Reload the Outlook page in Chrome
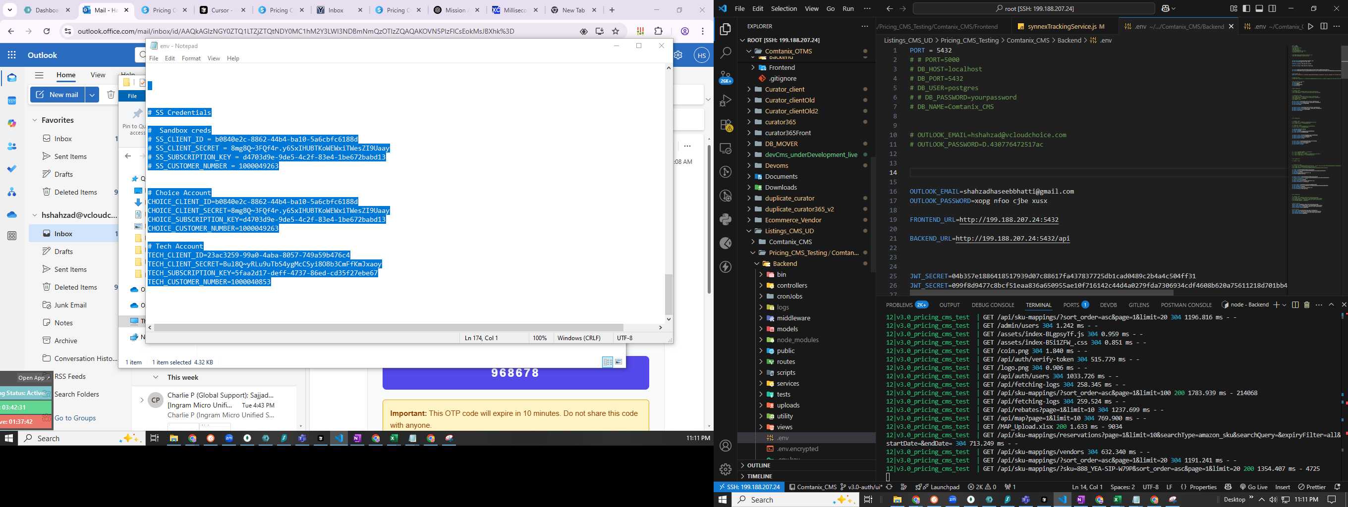The height and width of the screenshot is (507, 1348). tap(47, 31)
